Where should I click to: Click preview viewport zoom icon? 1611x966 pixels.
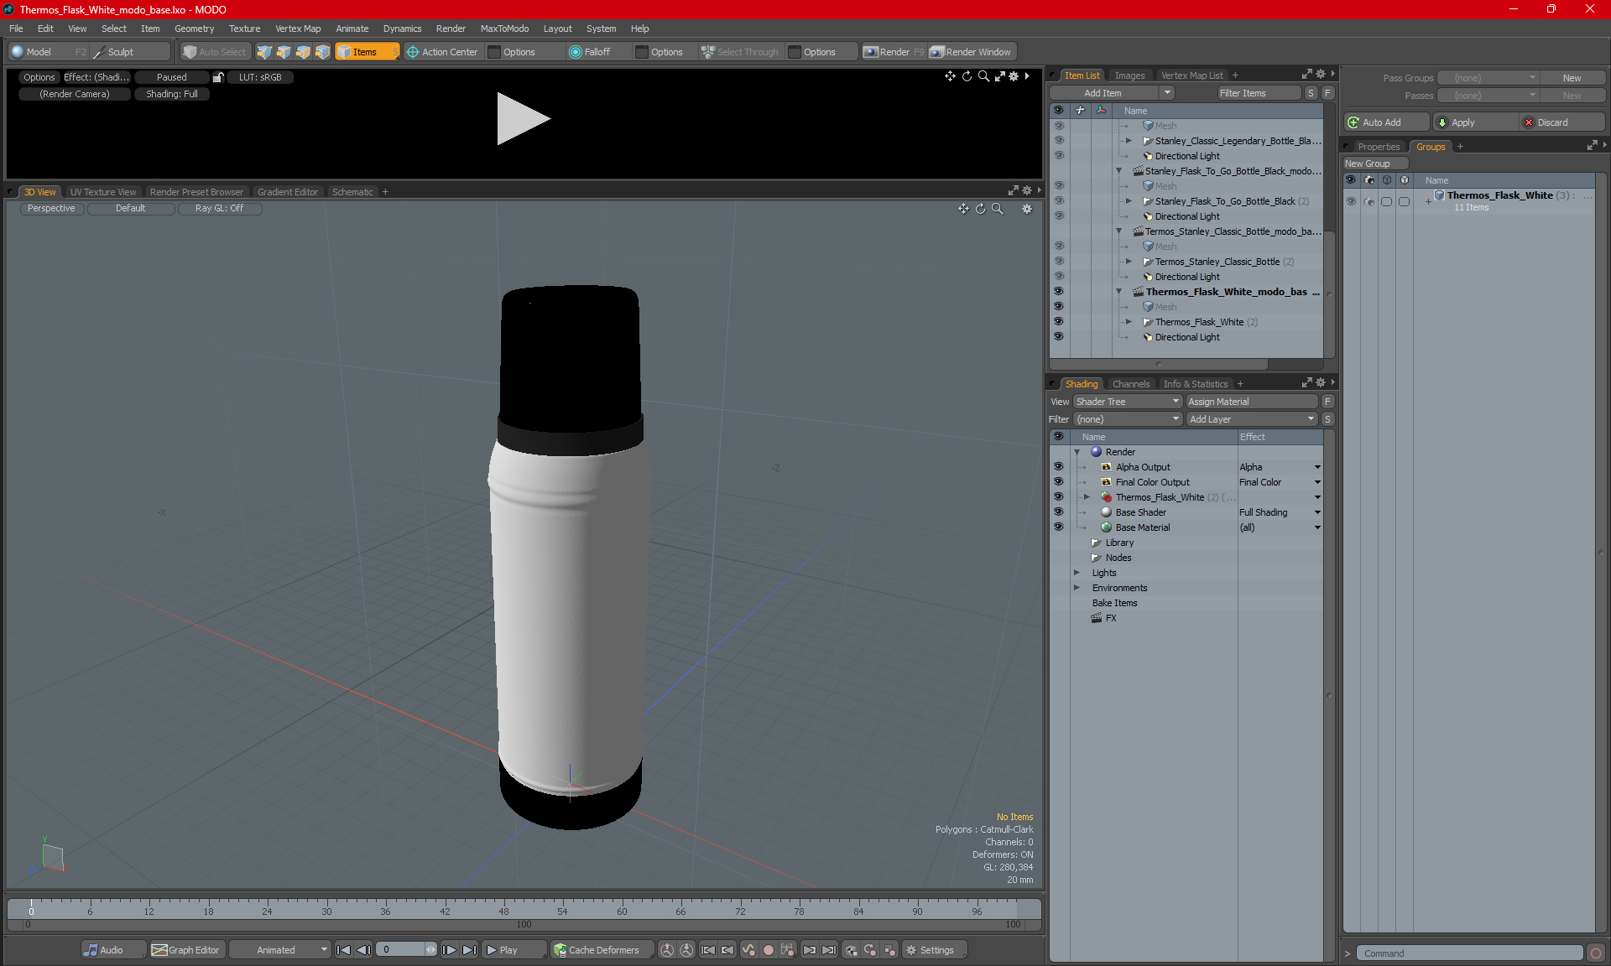click(x=983, y=76)
